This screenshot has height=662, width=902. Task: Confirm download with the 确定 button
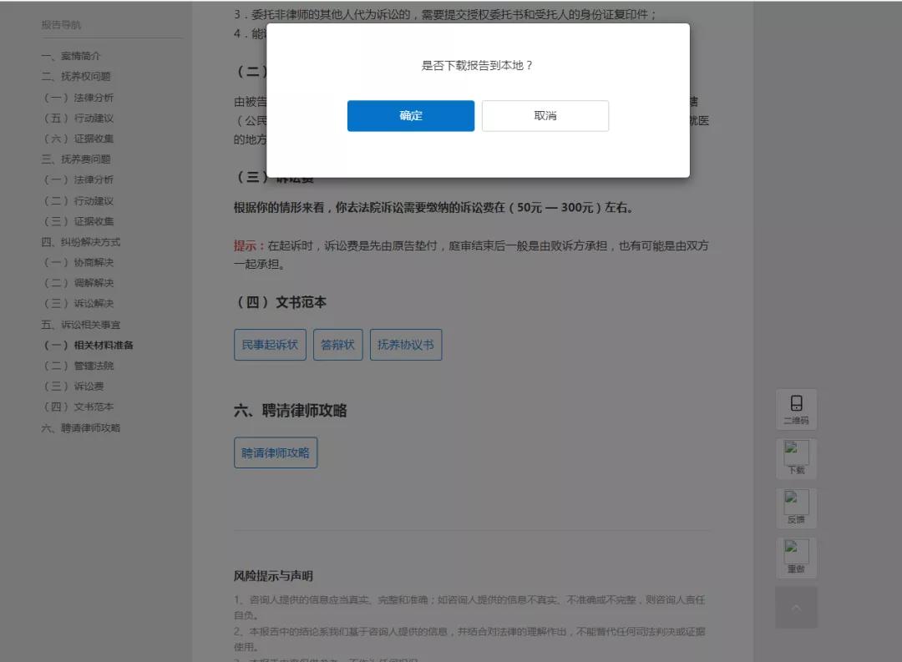410,115
